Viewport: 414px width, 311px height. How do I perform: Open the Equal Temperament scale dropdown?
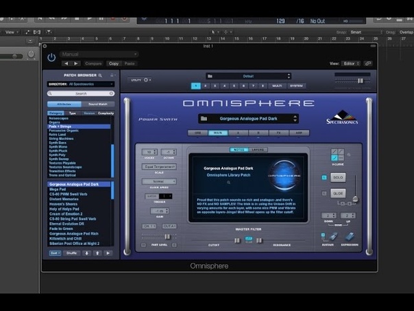click(159, 167)
